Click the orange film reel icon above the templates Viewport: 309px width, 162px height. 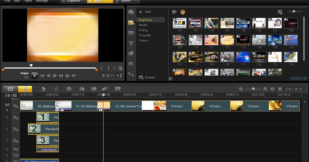[x=183, y=12]
